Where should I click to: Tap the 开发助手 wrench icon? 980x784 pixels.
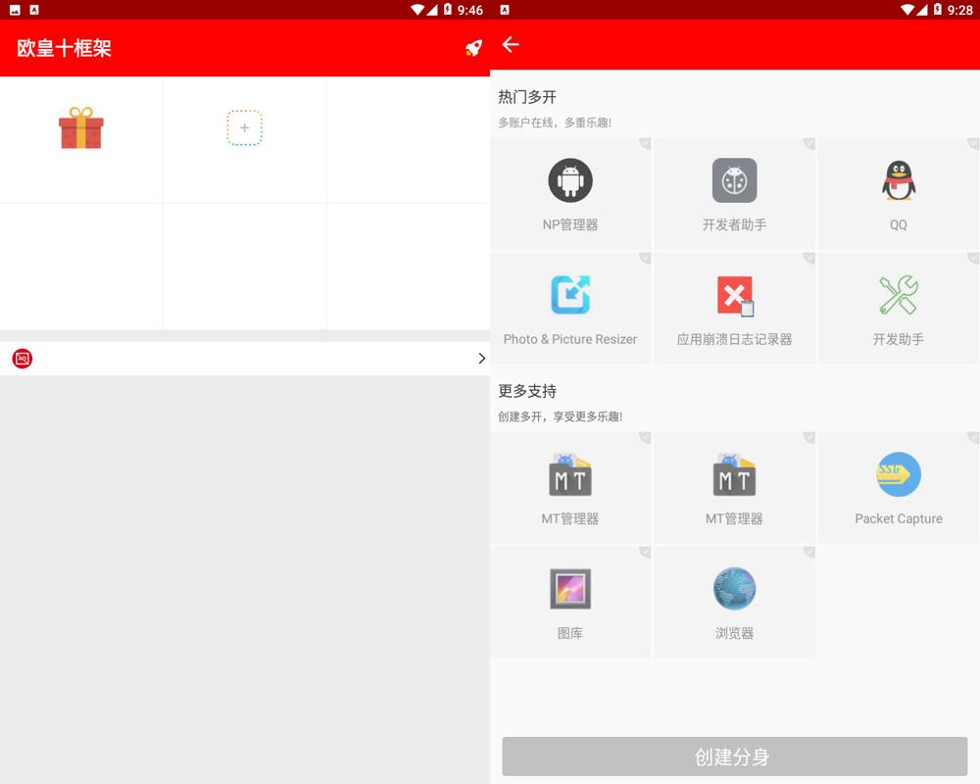pos(898,294)
